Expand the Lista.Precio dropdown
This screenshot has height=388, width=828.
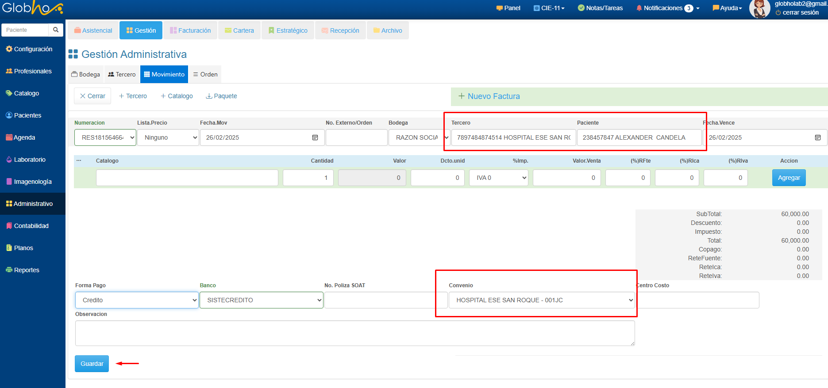coord(168,137)
